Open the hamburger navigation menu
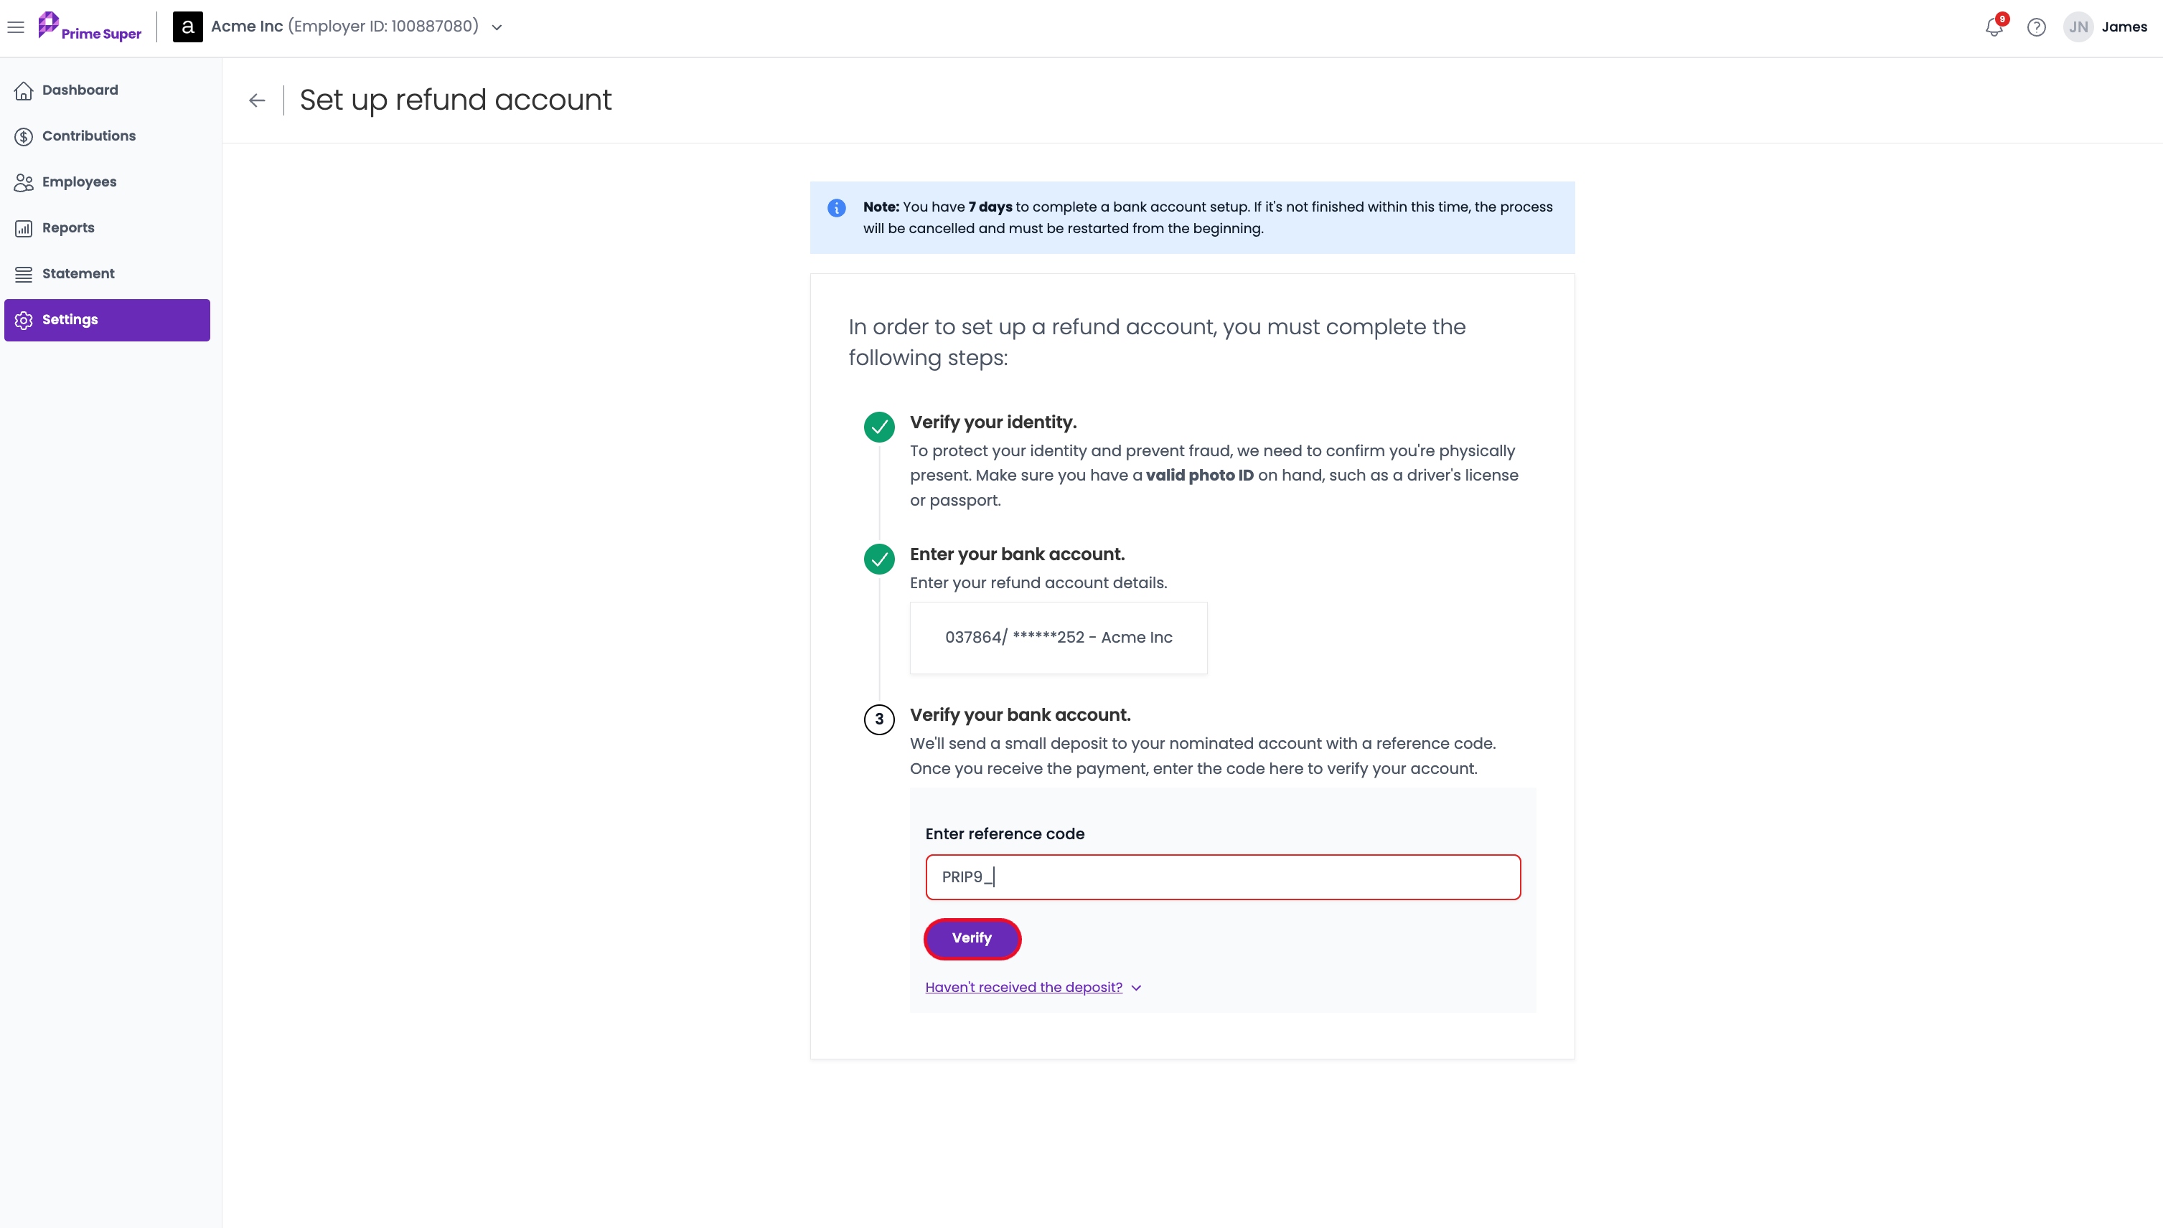This screenshot has height=1228, width=2163. click(x=15, y=27)
